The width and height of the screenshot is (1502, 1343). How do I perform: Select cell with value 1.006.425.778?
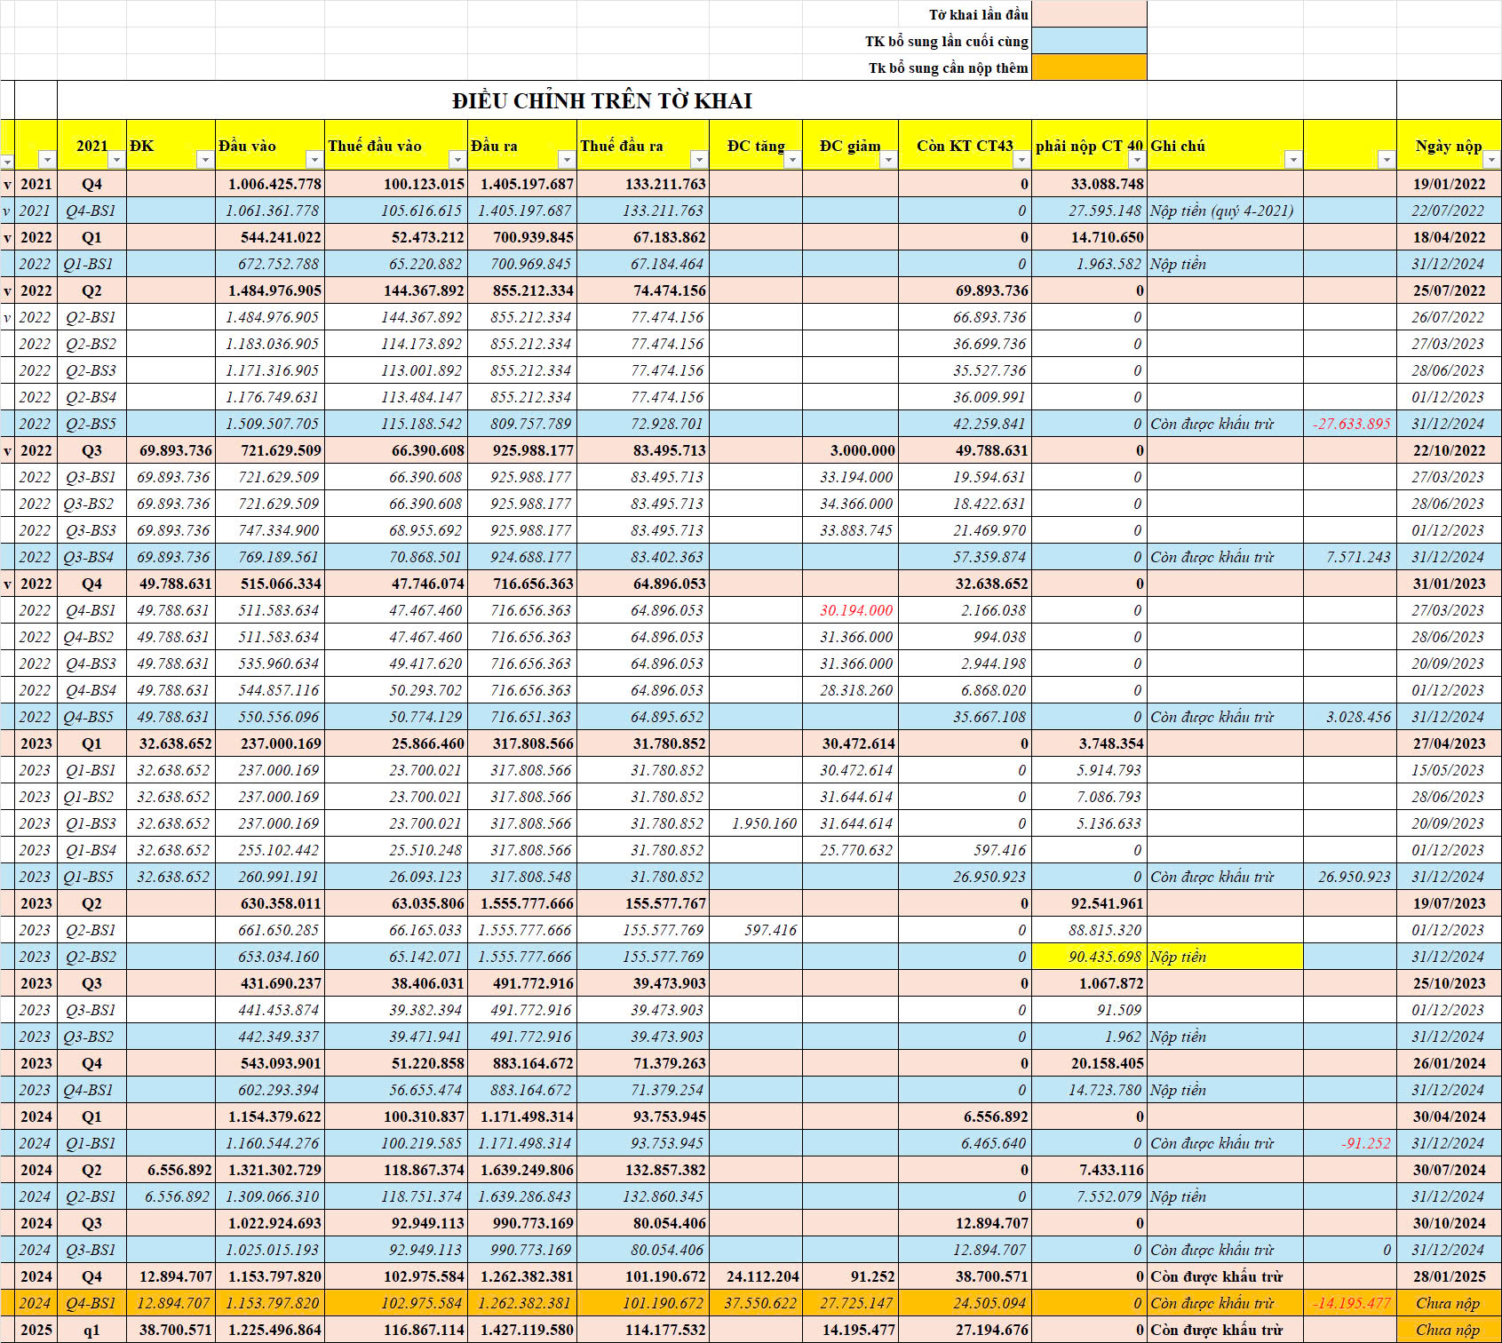(x=270, y=184)
